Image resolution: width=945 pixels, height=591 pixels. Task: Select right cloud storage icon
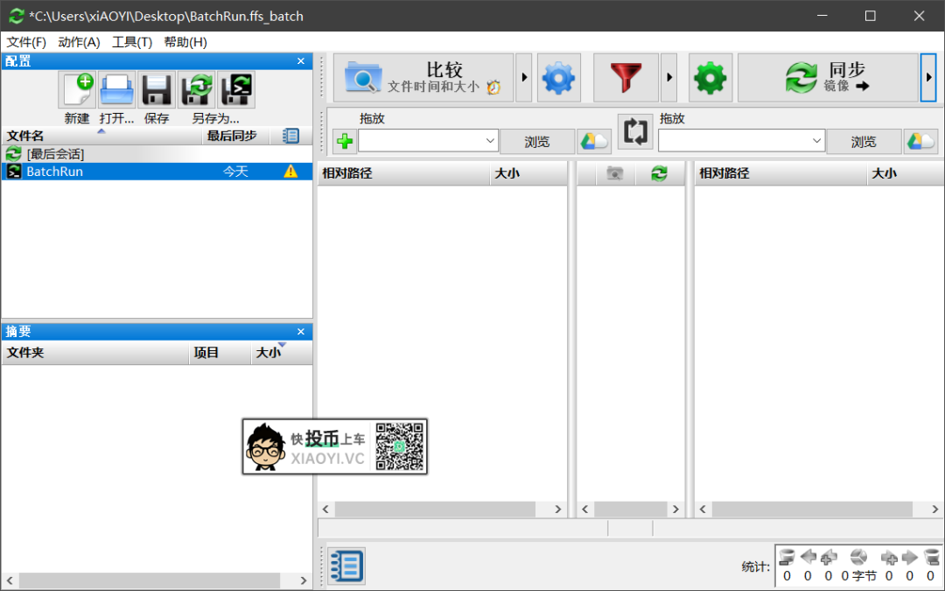pos(920,141)
